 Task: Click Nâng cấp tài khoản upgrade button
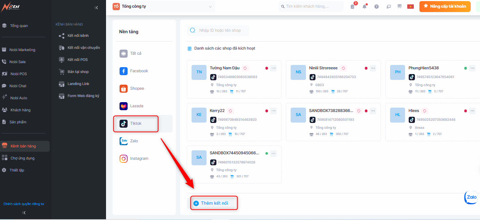pyautogui.click(x=445, y=7)
